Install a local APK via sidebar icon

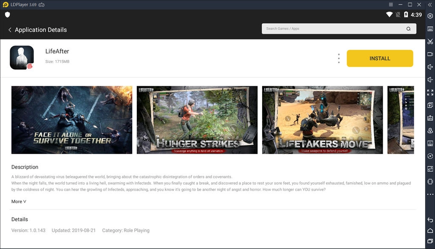point(430,118)
